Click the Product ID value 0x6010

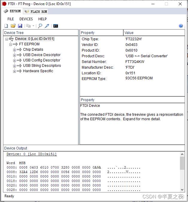coord(131,50)
